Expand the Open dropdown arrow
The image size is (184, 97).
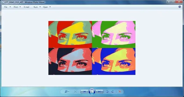pos(50,7)
